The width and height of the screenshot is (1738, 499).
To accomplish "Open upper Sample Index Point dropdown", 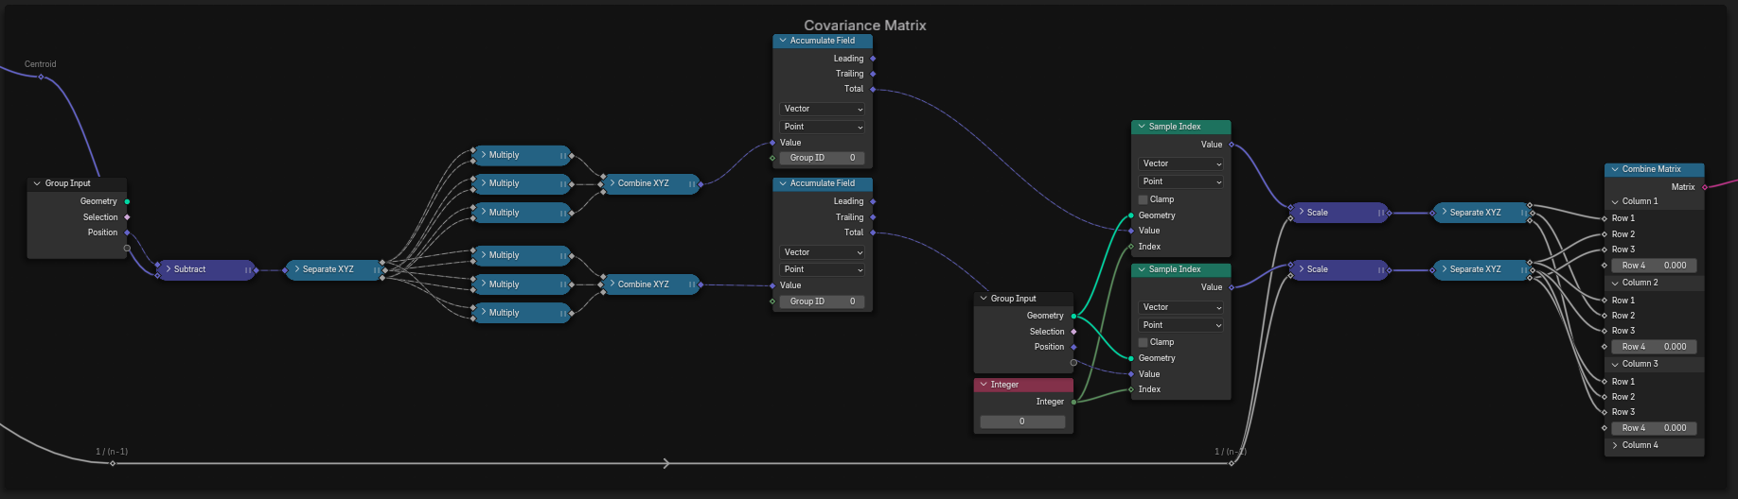I will click(1180, 181).
